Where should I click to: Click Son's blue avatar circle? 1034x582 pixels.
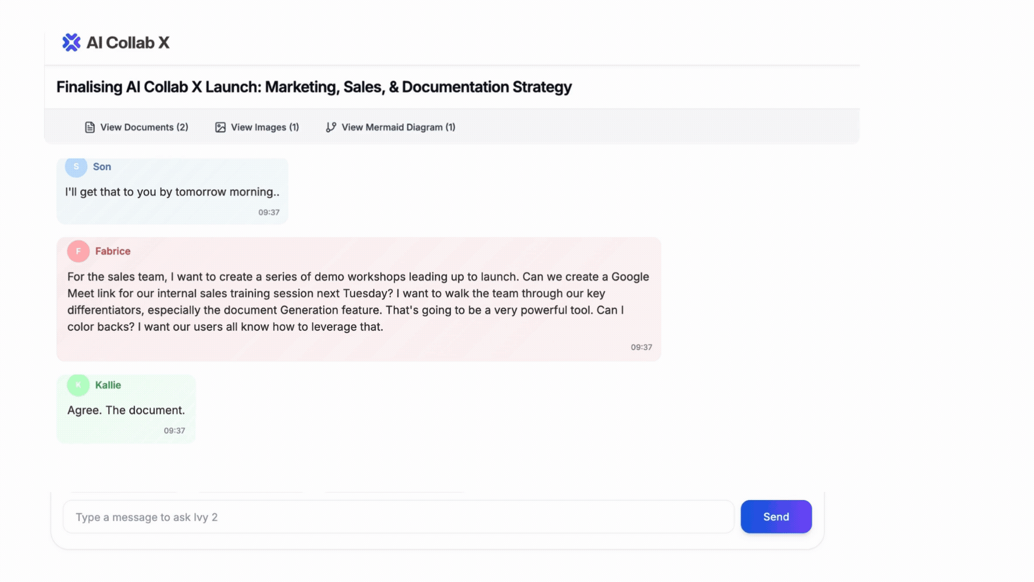click(x=76, y=167)
